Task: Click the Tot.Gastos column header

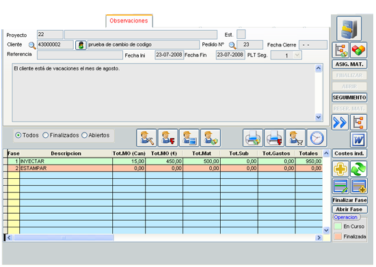Action: click(x=276, y=154)
